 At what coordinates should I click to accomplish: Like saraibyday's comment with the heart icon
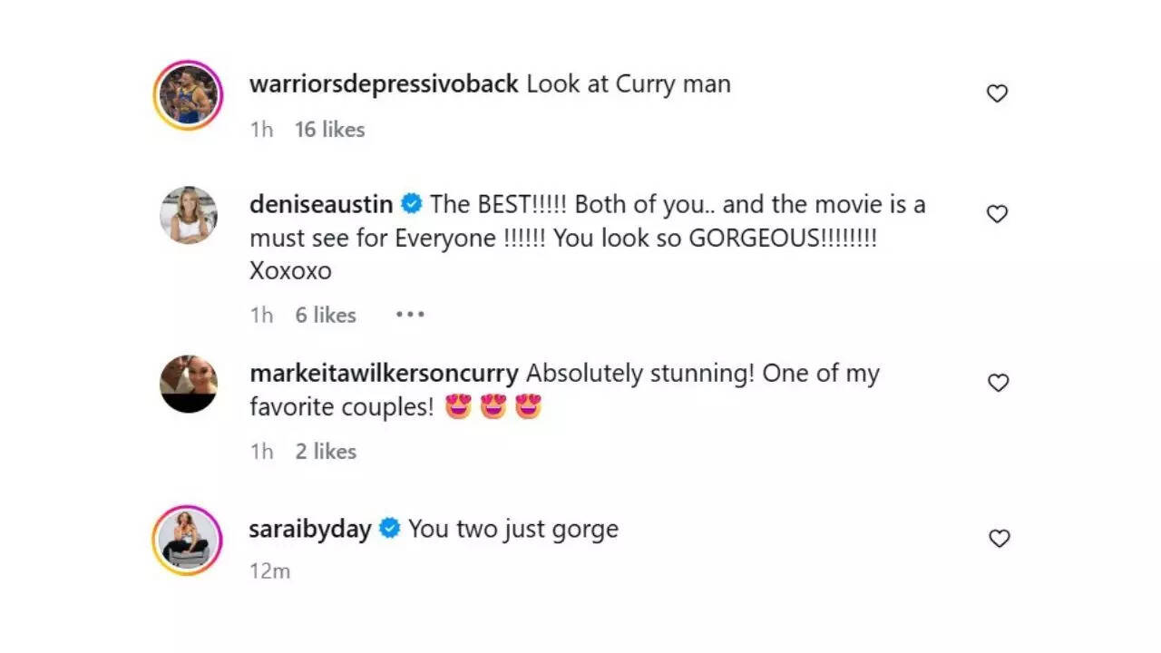pos(997,538)
